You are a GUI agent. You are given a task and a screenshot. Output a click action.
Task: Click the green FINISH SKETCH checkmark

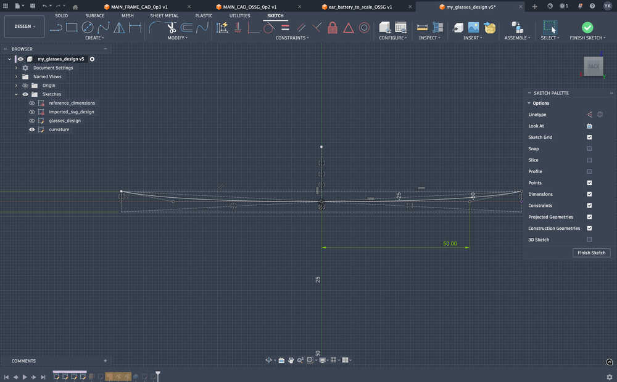click(x=587, y=27)
